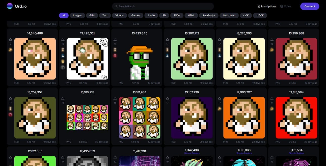The height and width of the screenshot is (166, 326).
Task: Open the nine-grid thumbnail 13,181,984
Action: coord(140,118)
